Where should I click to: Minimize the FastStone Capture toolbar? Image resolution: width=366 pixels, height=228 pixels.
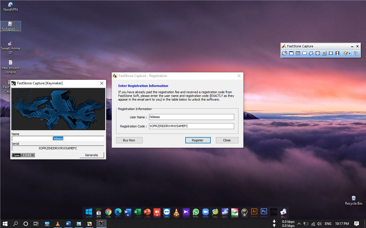pos(352,46)
